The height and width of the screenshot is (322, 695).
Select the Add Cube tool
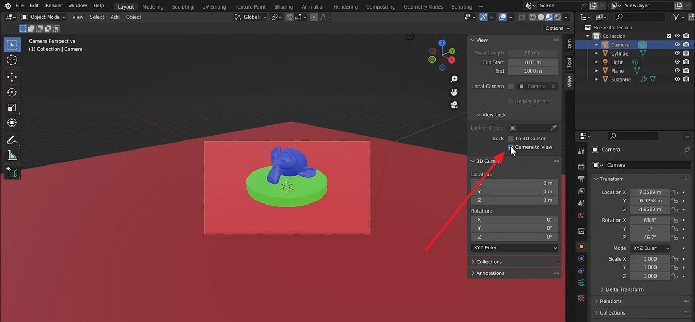[12, 173]
